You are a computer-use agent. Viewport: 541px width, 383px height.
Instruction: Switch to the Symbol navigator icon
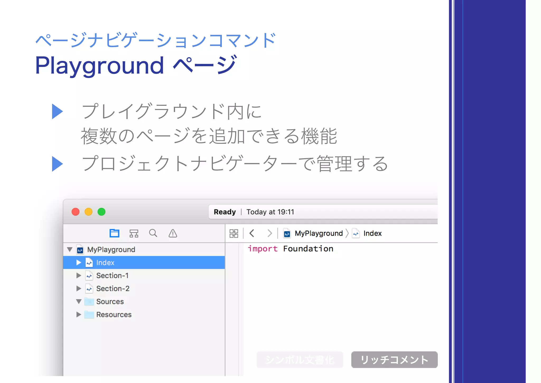(134, 233)
